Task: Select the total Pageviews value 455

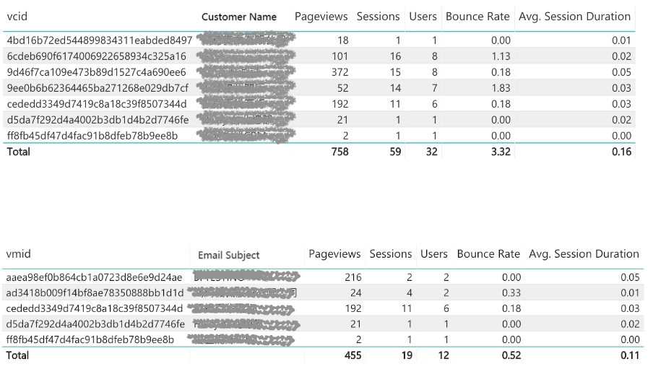Action: click(351, 356)
